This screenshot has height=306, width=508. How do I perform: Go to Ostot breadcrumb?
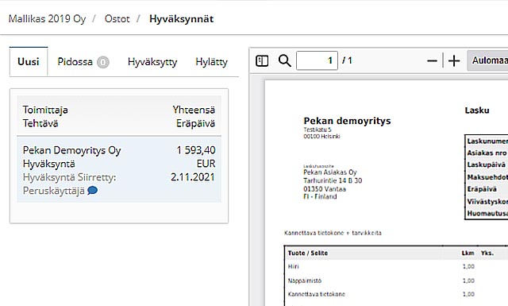coord(117,19)
